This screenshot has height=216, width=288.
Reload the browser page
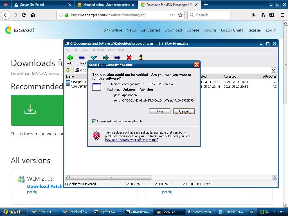coord(24,15)
